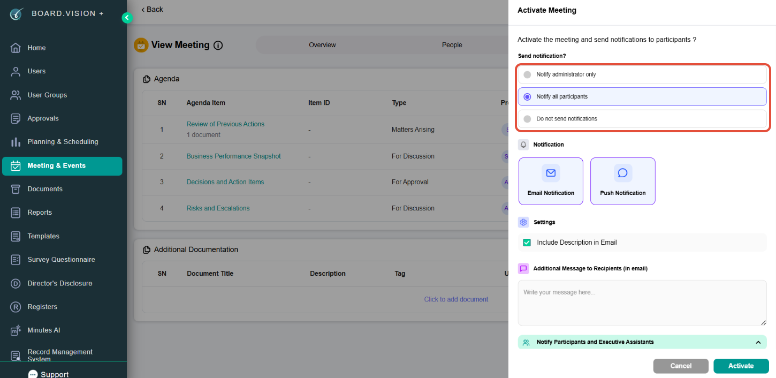Screen dimensions: 776x378
Task: Click the Settings gear icon
Action: pyautogui.click(x=523, y=222)
